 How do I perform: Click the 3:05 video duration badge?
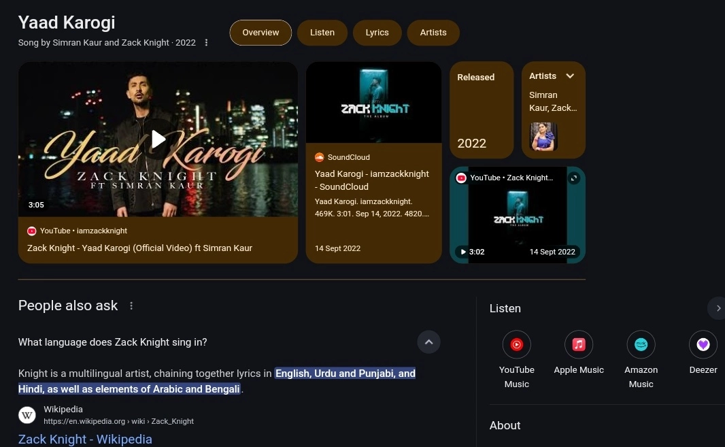coord(36,205)
